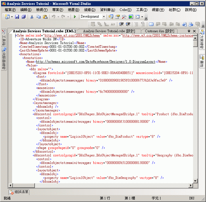Open the 視窗(W) menu

point(158,10)
